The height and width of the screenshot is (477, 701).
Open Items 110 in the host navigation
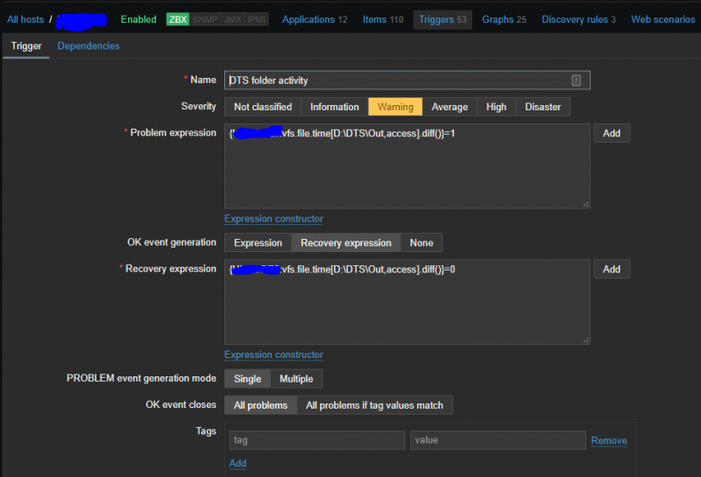pyautogui.click(x=383, y=19)
